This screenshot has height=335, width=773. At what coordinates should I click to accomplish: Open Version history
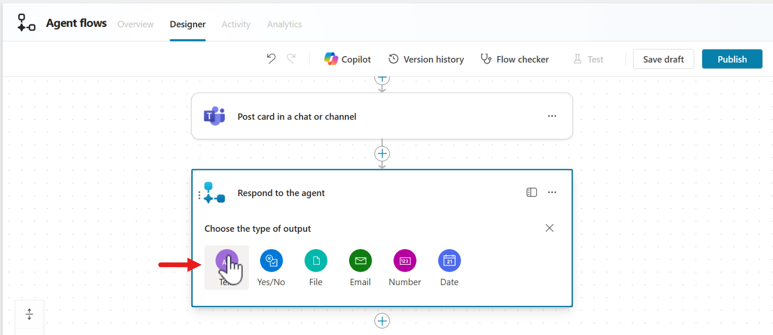[x=426, y=59]
